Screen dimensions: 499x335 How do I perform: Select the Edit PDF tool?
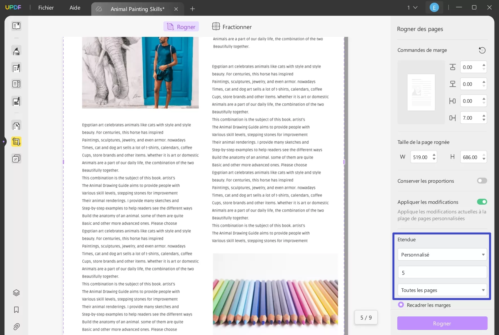[x=16, y=68]
